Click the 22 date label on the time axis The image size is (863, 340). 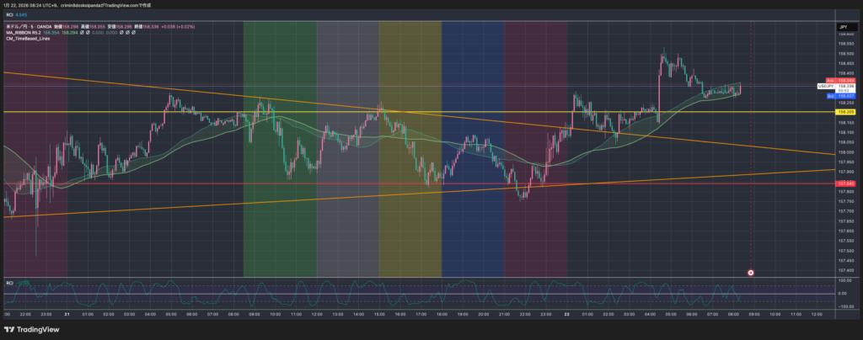pyautogui.click(x=566, y=314)
